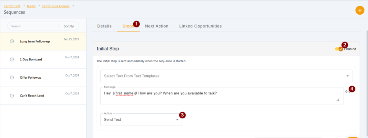Click the message box resize handle icon
This screenshot has width=368, height=138.
click(x=338, y=100)
